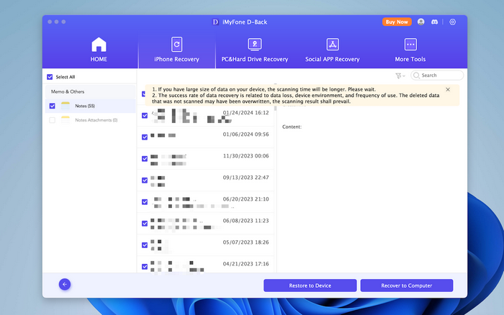
Task: Check the Notes Attachments (0) checkbox
Action: coord(52,120)
